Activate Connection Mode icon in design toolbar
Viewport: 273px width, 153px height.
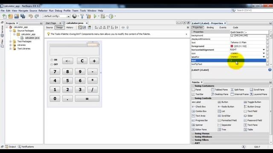84,27
